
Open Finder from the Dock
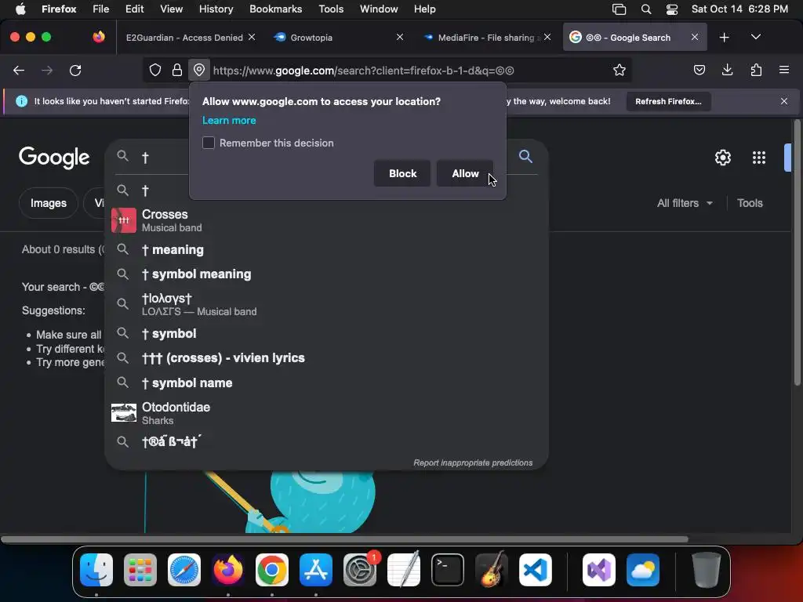coord(96,570)
